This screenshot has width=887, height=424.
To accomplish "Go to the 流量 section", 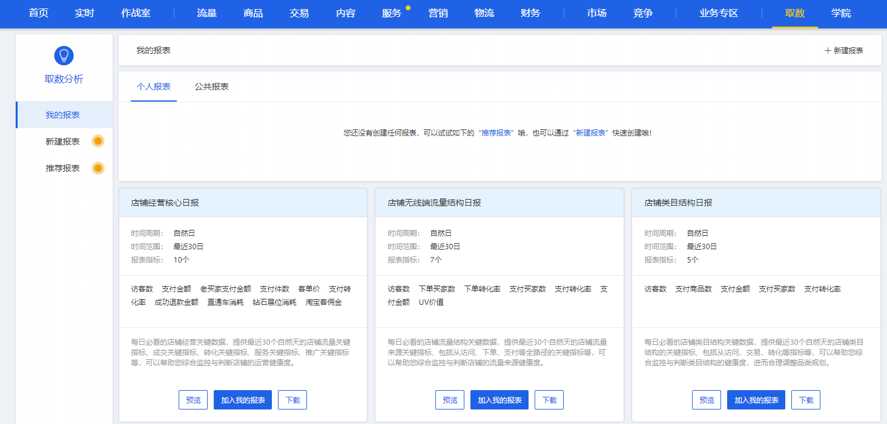I will pyautogui.click(x=207, y=13).
